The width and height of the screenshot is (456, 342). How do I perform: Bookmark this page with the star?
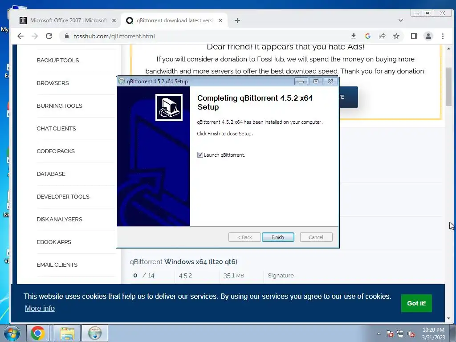pyautogui.click(x=396, y=36)
